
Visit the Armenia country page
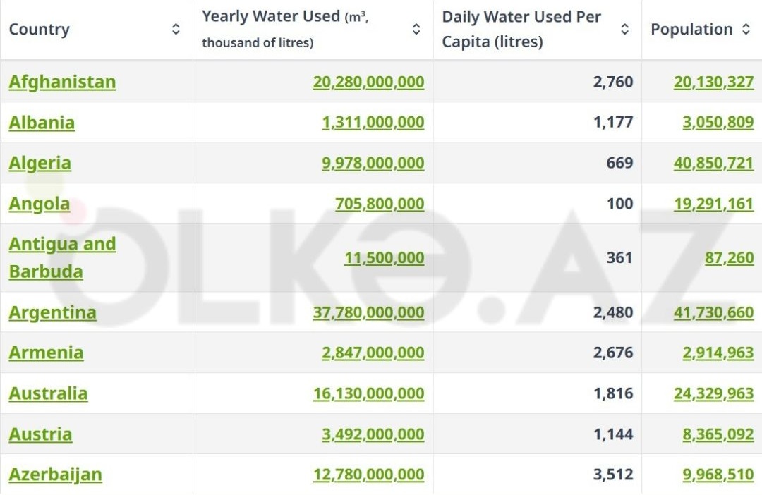tap(46, 353)
